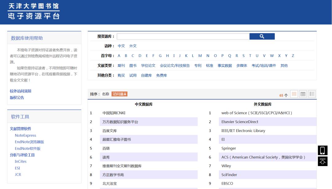
Task: Switch to the compact grid view icon
Action: tap(294, 94)
